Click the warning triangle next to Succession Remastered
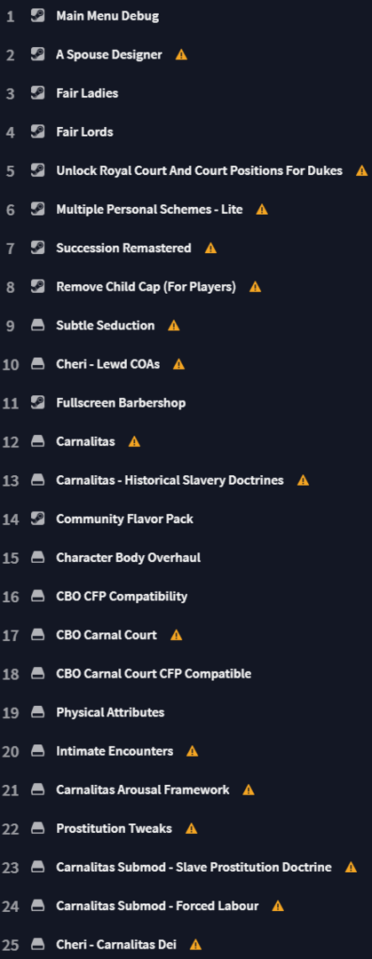The height and width of the screenshot is (959, 372). [x=210, y=249]
